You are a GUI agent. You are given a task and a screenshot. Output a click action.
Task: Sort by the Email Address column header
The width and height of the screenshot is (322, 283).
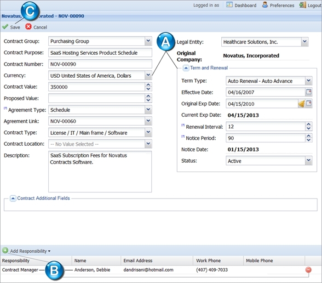point(157,260)
